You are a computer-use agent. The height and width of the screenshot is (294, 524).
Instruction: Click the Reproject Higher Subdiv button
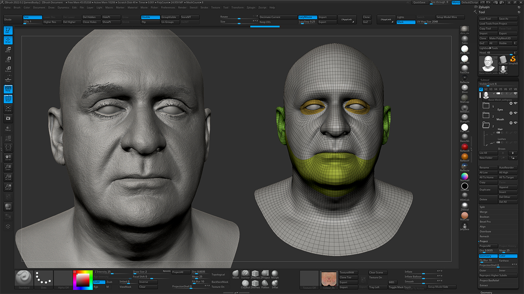point(498,275)
